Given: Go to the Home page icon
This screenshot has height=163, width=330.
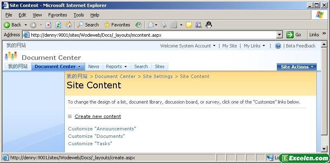Looking at the screenshot, I should coord(68,25).
